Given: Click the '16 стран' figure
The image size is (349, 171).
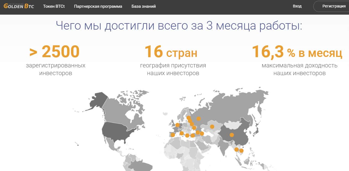Looking at the screenshot, I should pos(171,52).
